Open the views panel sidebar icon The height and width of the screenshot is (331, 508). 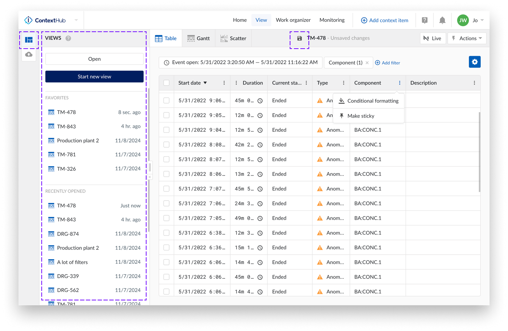(29, 40)
